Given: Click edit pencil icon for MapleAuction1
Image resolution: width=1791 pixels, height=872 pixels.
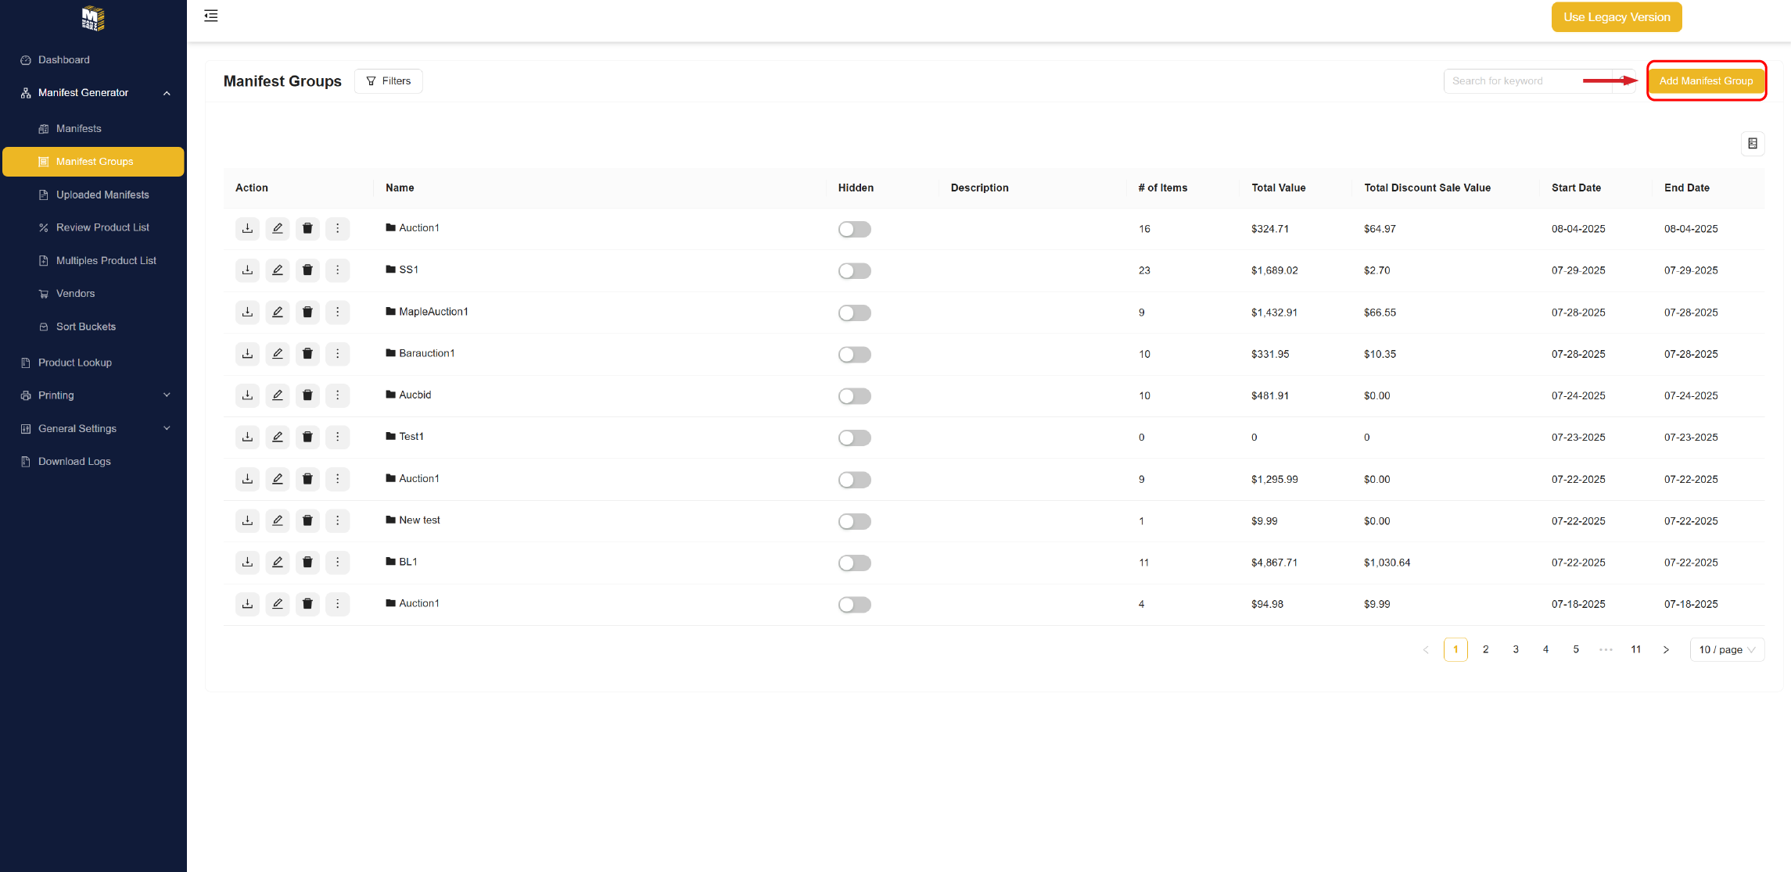Looking at the screenshot, I should (277, 312).
